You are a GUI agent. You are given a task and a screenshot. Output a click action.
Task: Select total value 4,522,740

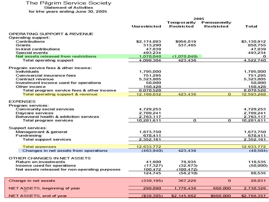[x=255, y=60]
